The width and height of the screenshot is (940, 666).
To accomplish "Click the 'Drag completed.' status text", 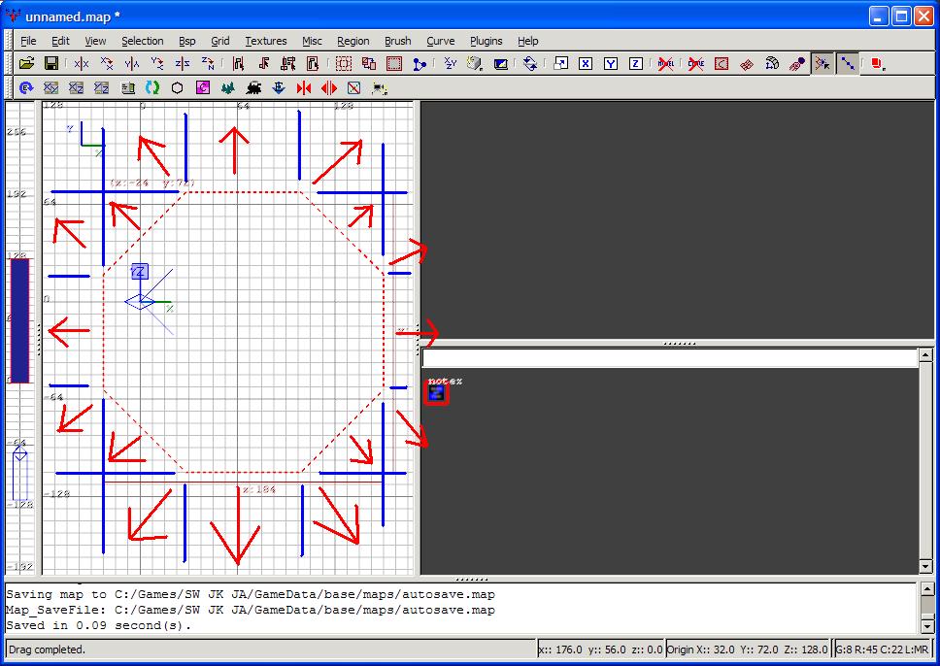I will 48,649.
